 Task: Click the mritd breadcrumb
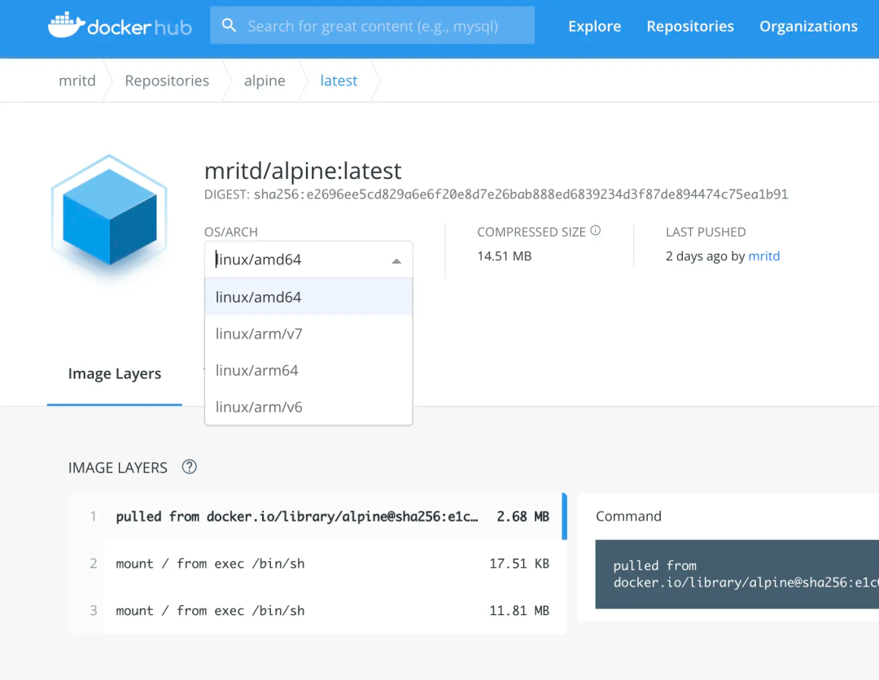tap(77, 81)
